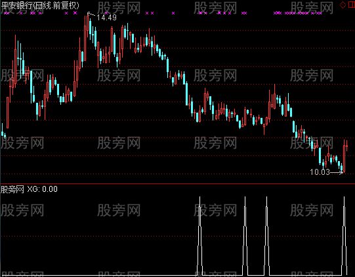
Task: Click the 平安银行(日线.前复权) chart title
Action: (40, 6)
